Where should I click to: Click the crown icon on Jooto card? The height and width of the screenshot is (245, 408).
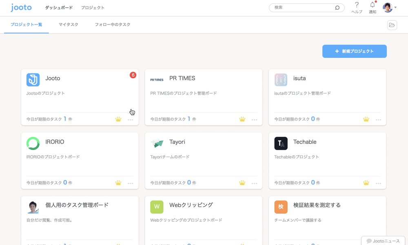tap(118, 119)
